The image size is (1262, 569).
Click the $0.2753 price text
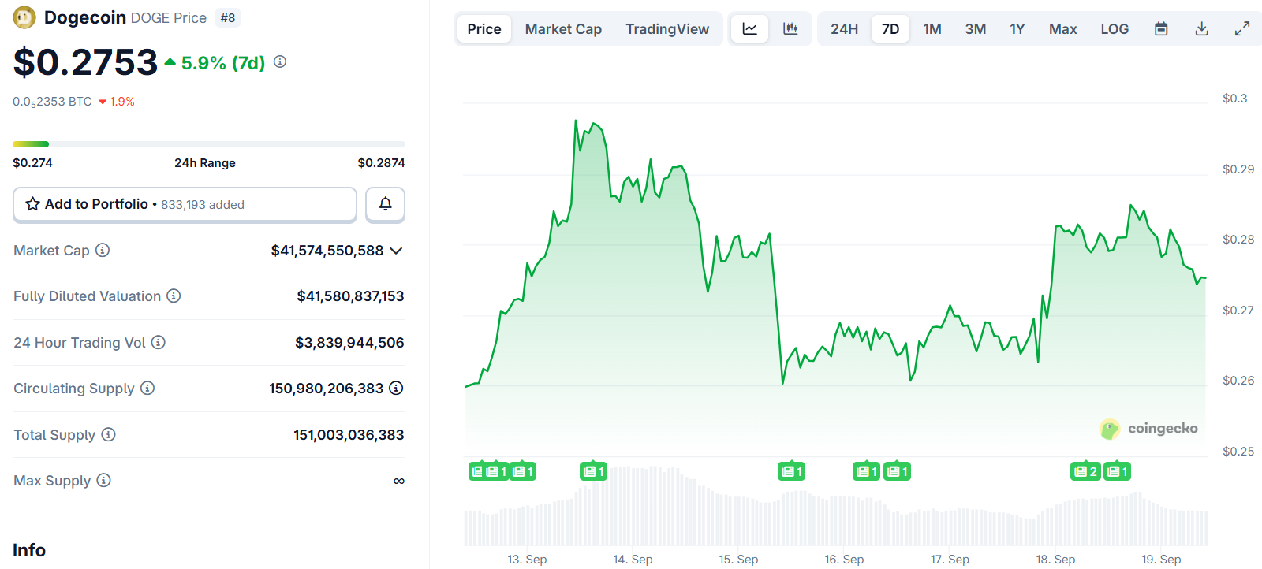point(85,62)
